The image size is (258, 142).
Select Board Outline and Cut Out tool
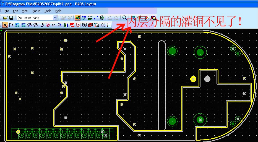[x=42, y=25]
